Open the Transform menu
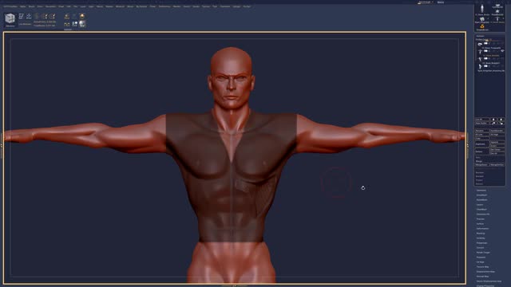This screenshot has width=511, height=287. coord(225,6)
